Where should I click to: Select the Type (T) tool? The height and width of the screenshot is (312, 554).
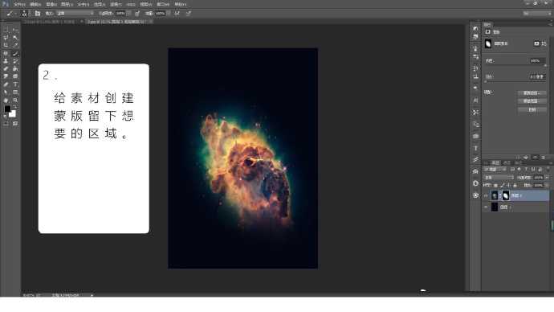(15, 84)
